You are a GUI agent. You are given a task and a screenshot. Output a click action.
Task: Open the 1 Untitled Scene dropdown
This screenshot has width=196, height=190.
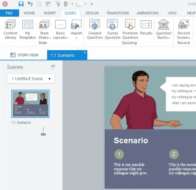pyautogui.click(x=31, y=79)
